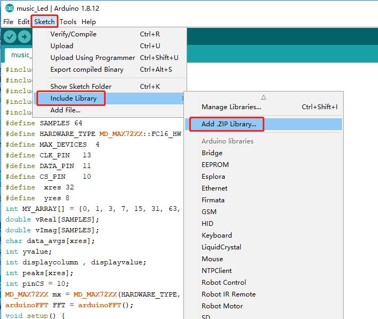The image size is (378, 319).
Task: Select Export compiled Binary entry
Action: pos(86,70)
